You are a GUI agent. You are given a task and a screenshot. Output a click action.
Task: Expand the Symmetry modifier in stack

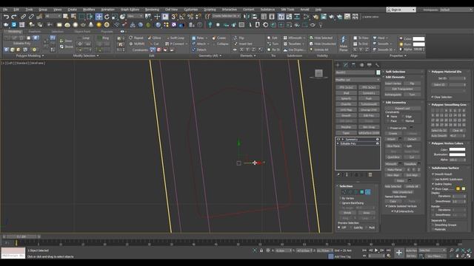[342, 140]
